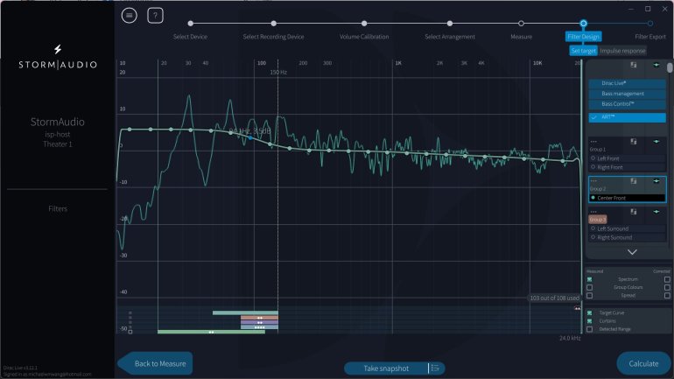The image size is (674, 379).
Task: Click the curve icon in Group 1 header
Action: 632,140
